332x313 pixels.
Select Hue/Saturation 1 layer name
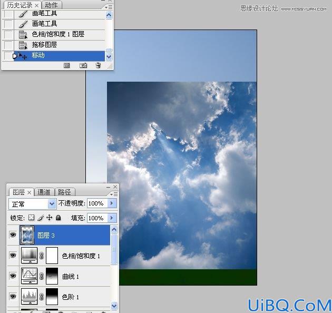(x=81, y=256)
